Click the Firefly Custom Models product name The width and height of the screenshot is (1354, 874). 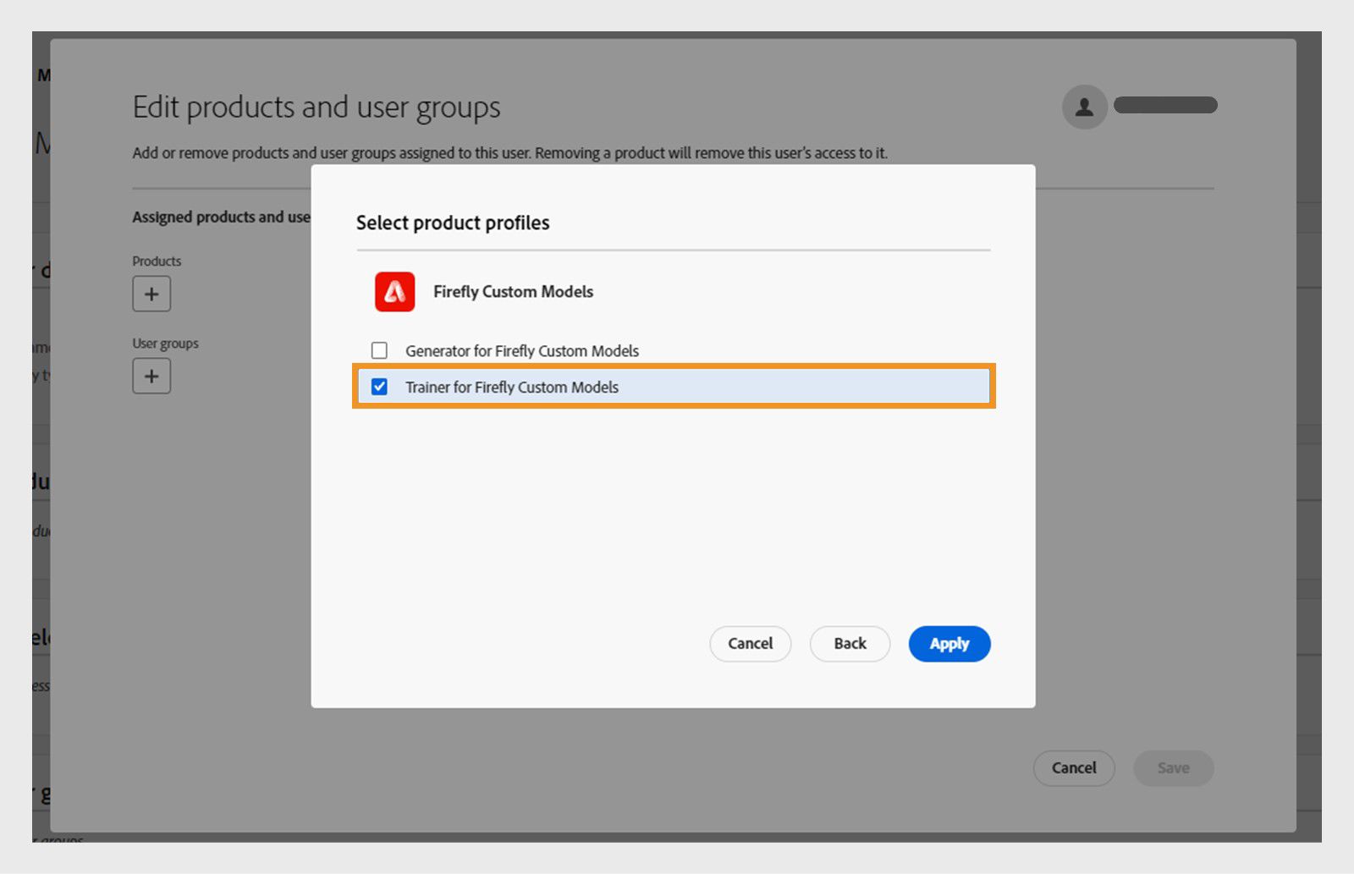pyautogui.click(x=513, y=292)
